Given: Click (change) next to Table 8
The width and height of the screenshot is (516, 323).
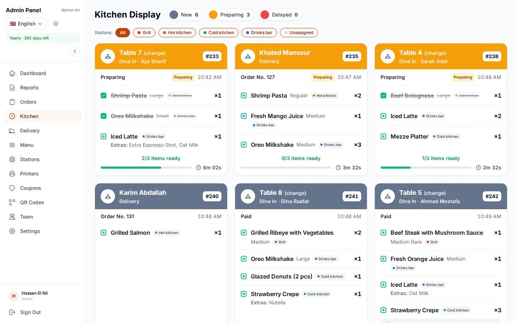Looking at the screenshot, I should [x=295, y=193].
